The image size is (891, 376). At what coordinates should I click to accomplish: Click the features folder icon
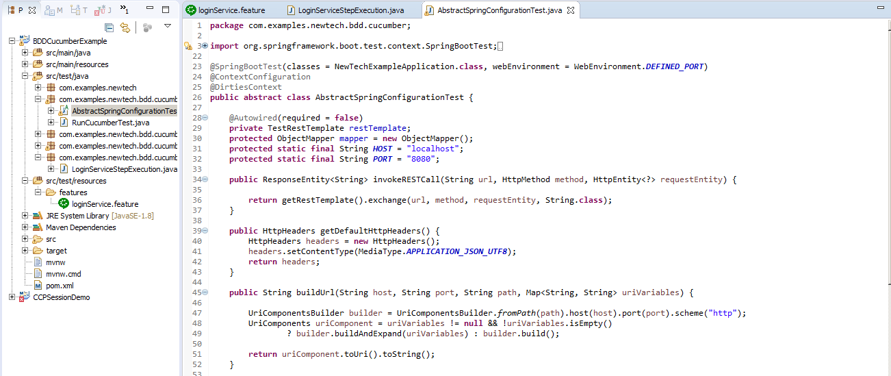51,192
